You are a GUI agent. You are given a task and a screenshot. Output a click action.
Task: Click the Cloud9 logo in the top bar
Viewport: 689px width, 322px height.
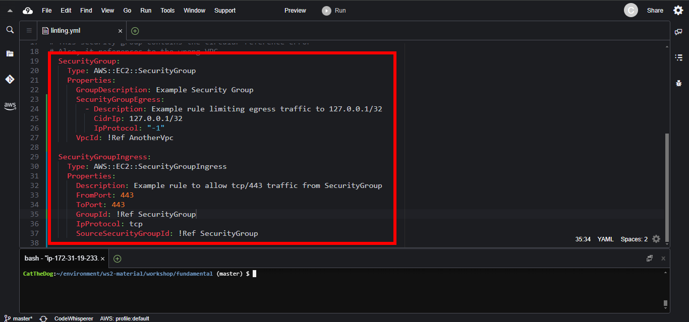tap(27, 10)
